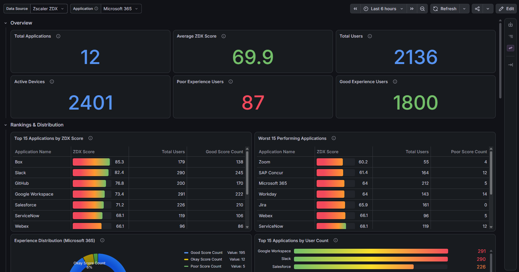Viewport: 519px width, 272px height.
Task: Open the refresh interval dropdown
Action: click(x=464, y=9)
